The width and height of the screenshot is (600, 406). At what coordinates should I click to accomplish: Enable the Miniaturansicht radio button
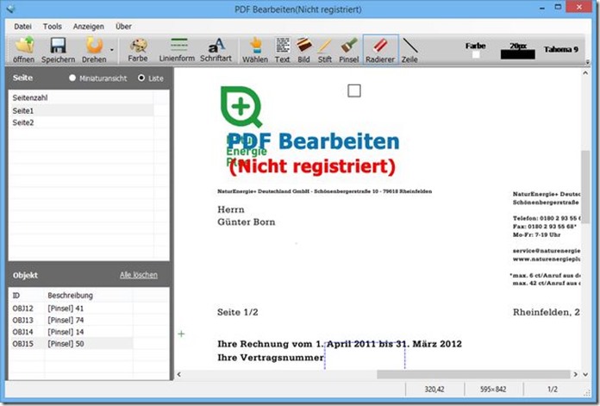pos(72,78)
